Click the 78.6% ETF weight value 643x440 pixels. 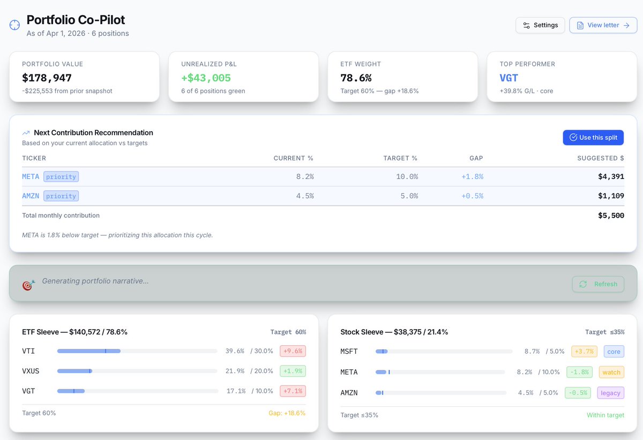coord(356,78)
